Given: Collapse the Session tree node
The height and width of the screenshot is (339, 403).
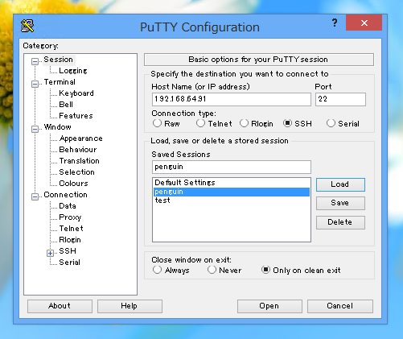Looking at the screenshot, I should (35, 61).
